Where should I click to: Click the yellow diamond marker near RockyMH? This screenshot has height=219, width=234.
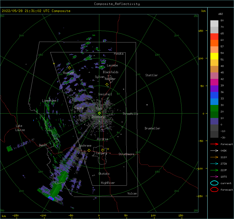click(x=69, y=68)
